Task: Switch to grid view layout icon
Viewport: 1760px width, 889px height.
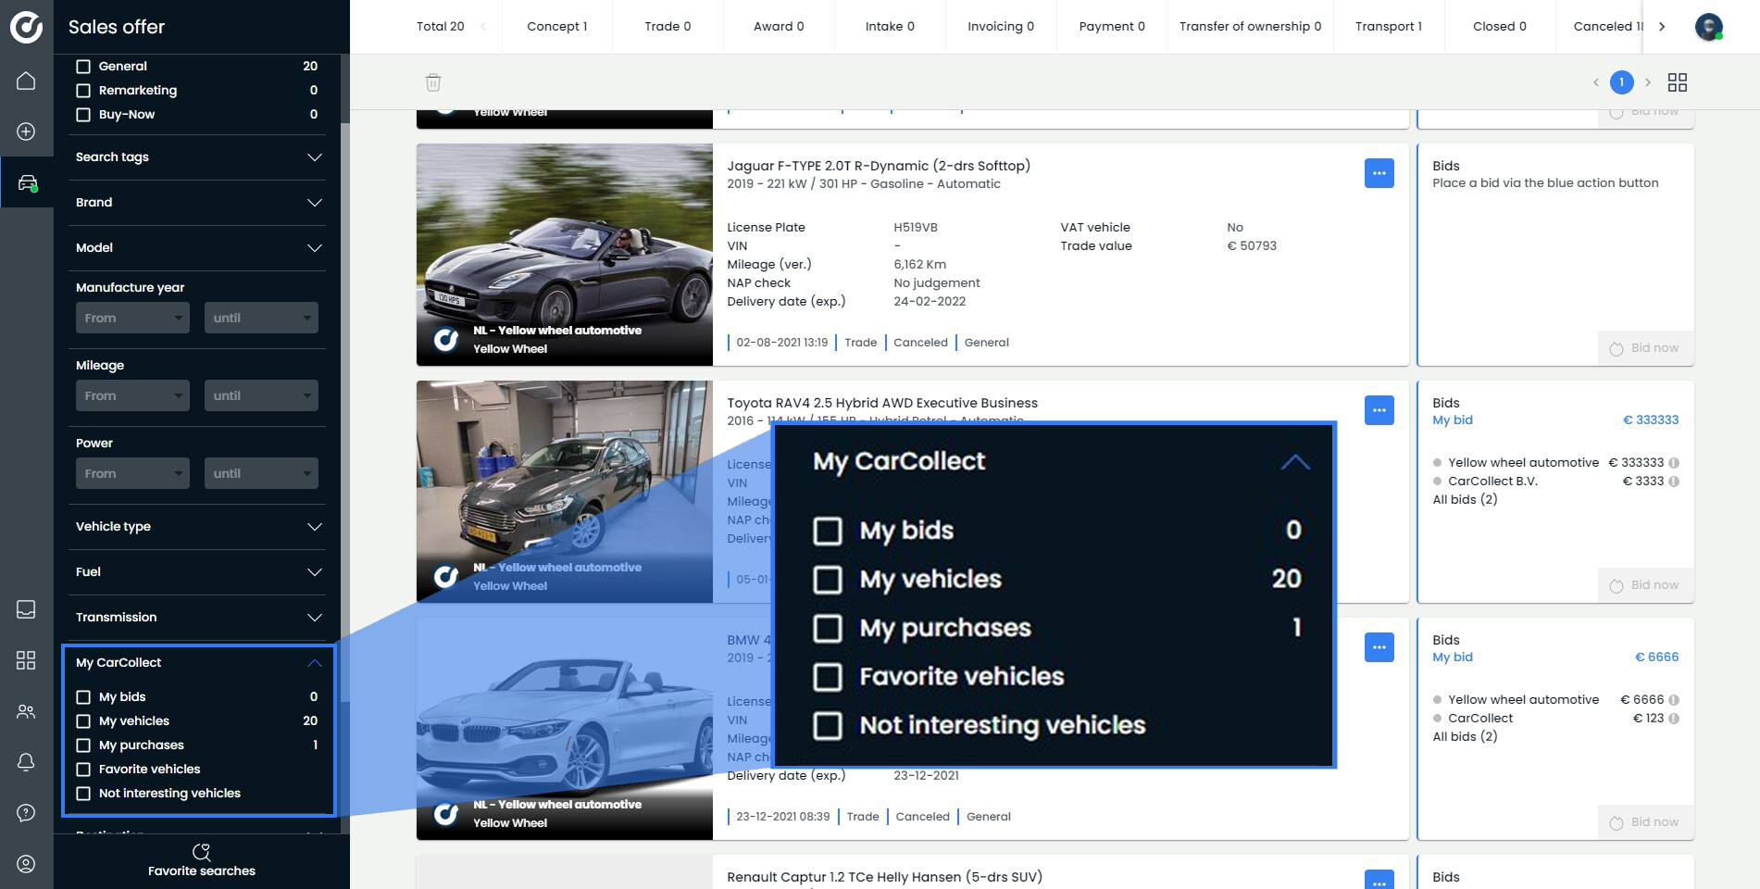Action: tap(1677, 82)
